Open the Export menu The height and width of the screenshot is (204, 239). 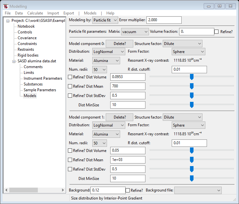coord(69,13)
